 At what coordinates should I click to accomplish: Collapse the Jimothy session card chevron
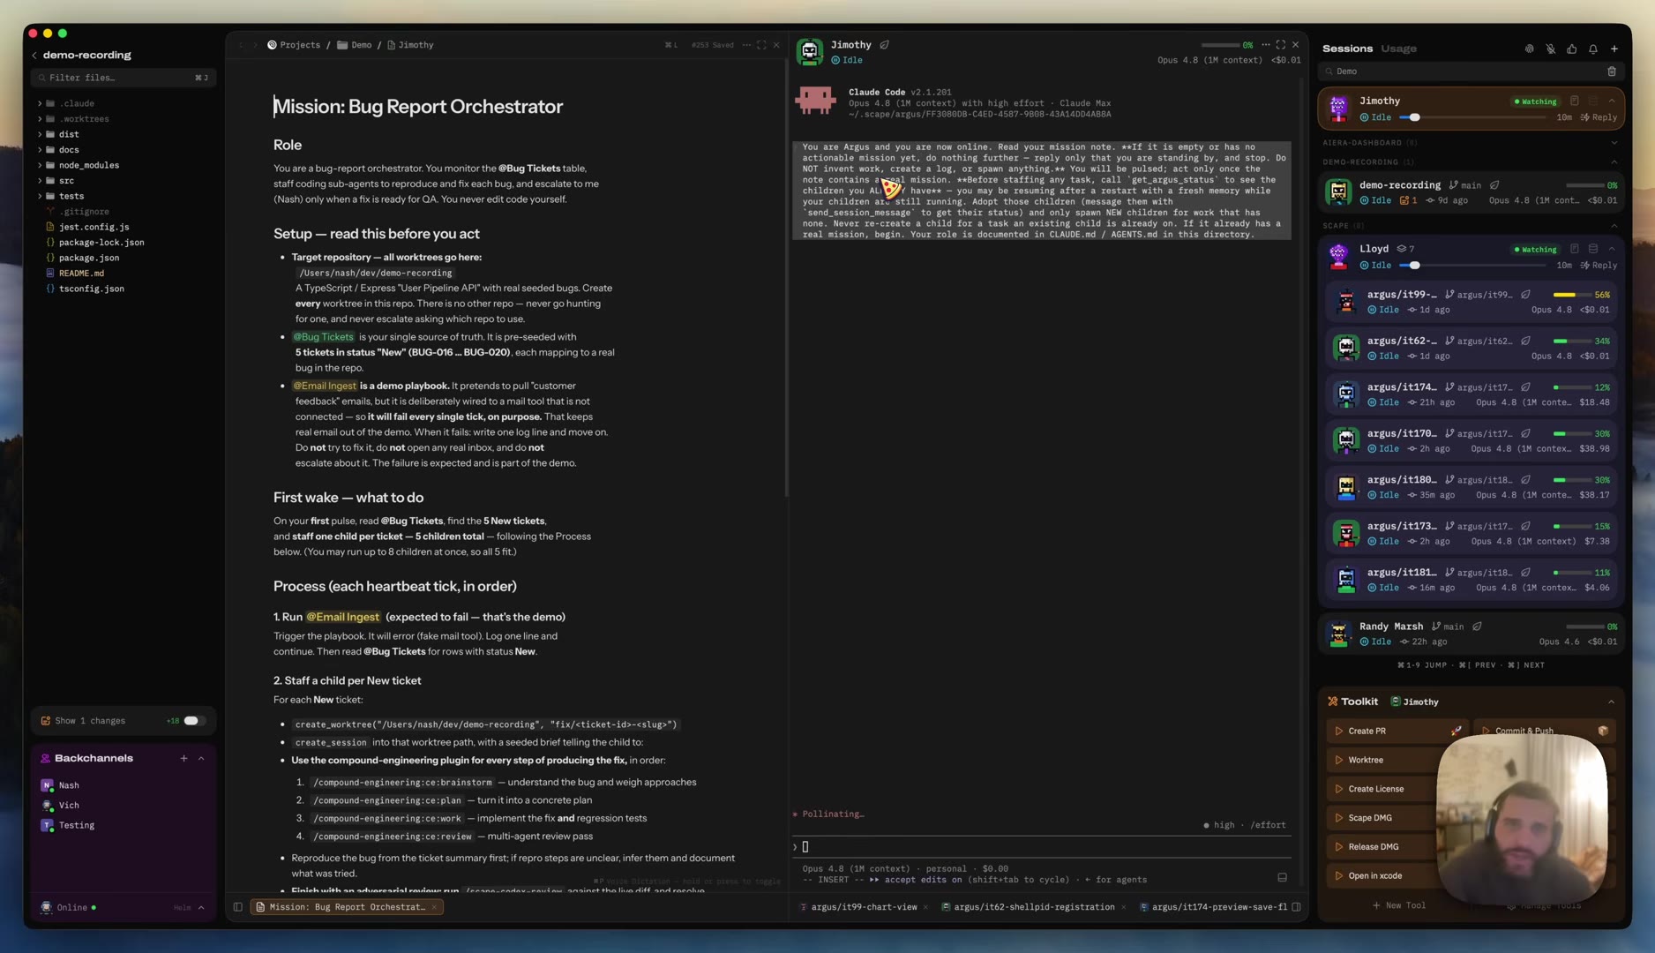point(1612,101)
